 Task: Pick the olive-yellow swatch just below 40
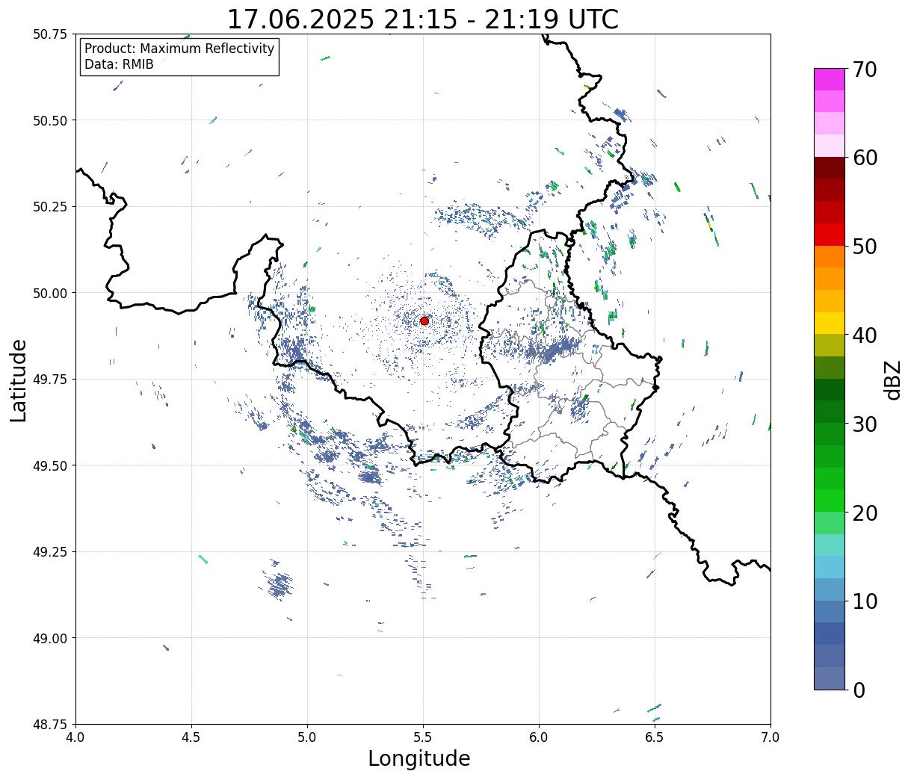pos(830,345)
